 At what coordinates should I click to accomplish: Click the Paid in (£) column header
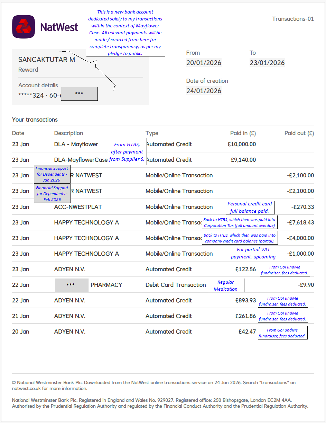243,133
